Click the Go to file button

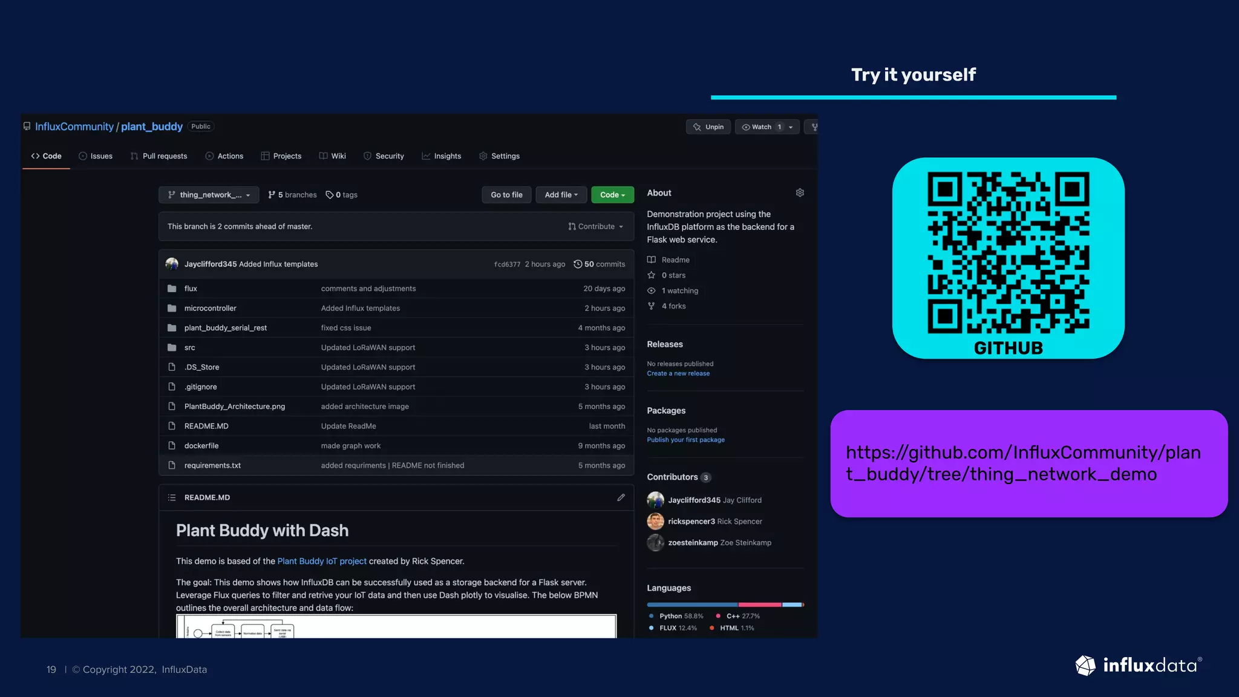[506, 195]
